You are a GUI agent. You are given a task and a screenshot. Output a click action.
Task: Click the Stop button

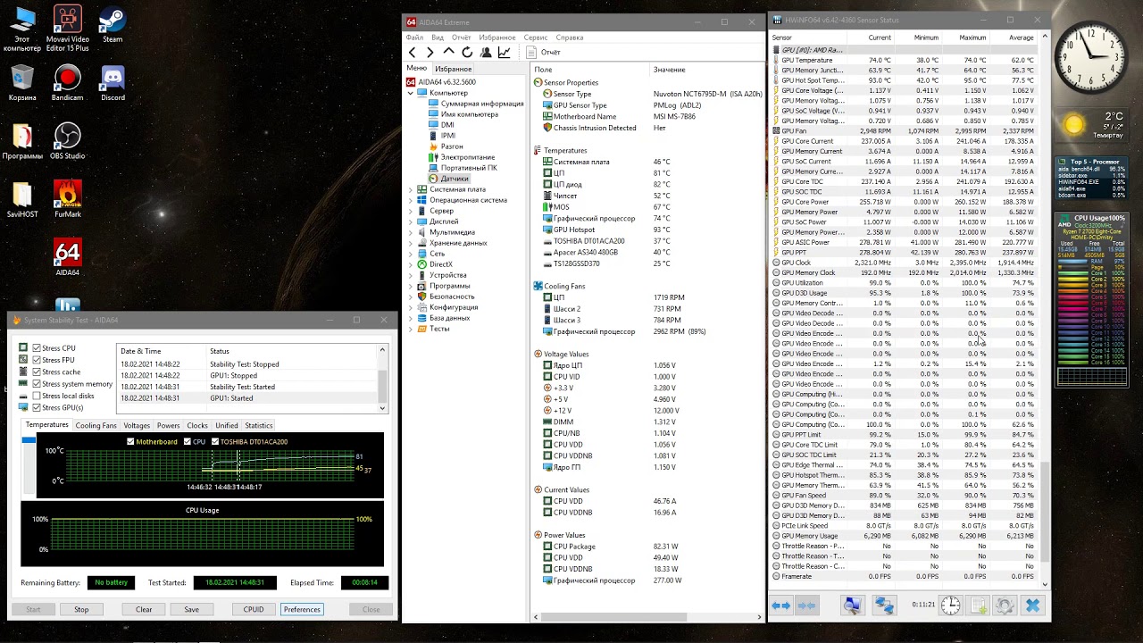[x=81, y=609]
